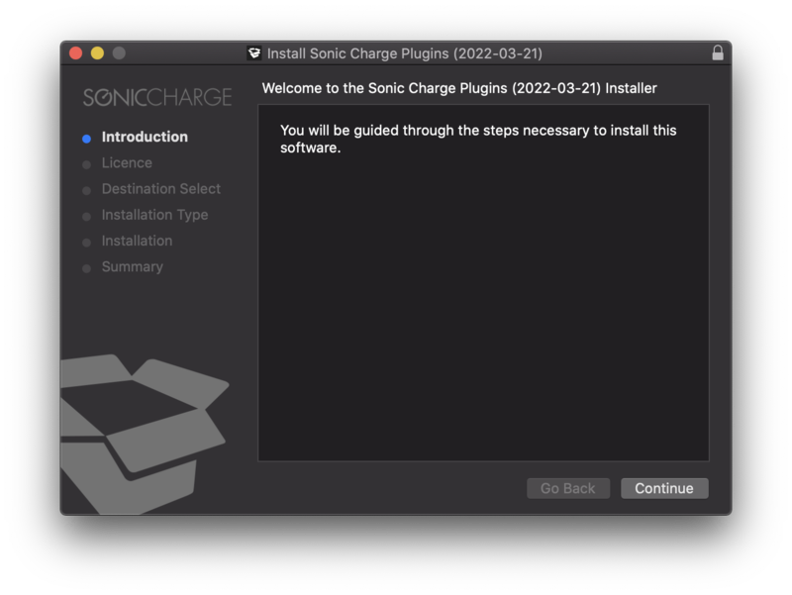Select the Installation Type step
The image size is (792, 595).
[x=154, y=215]
